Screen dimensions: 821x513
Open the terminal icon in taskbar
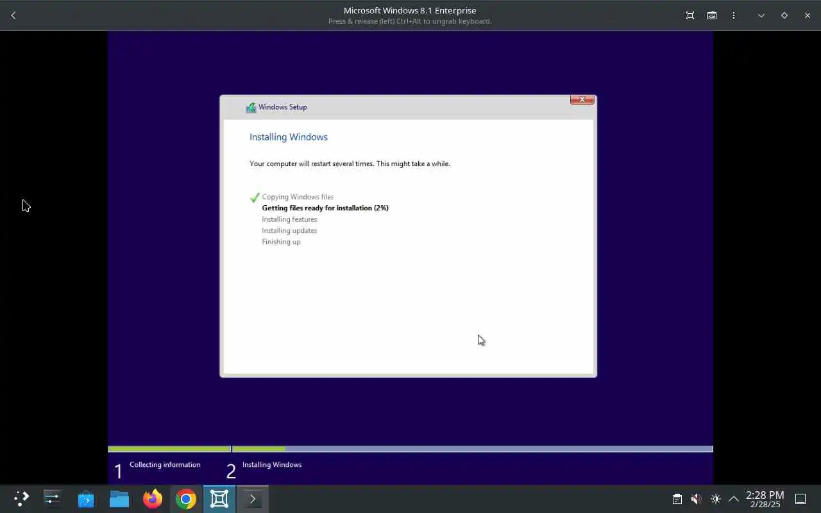[253, 499]
